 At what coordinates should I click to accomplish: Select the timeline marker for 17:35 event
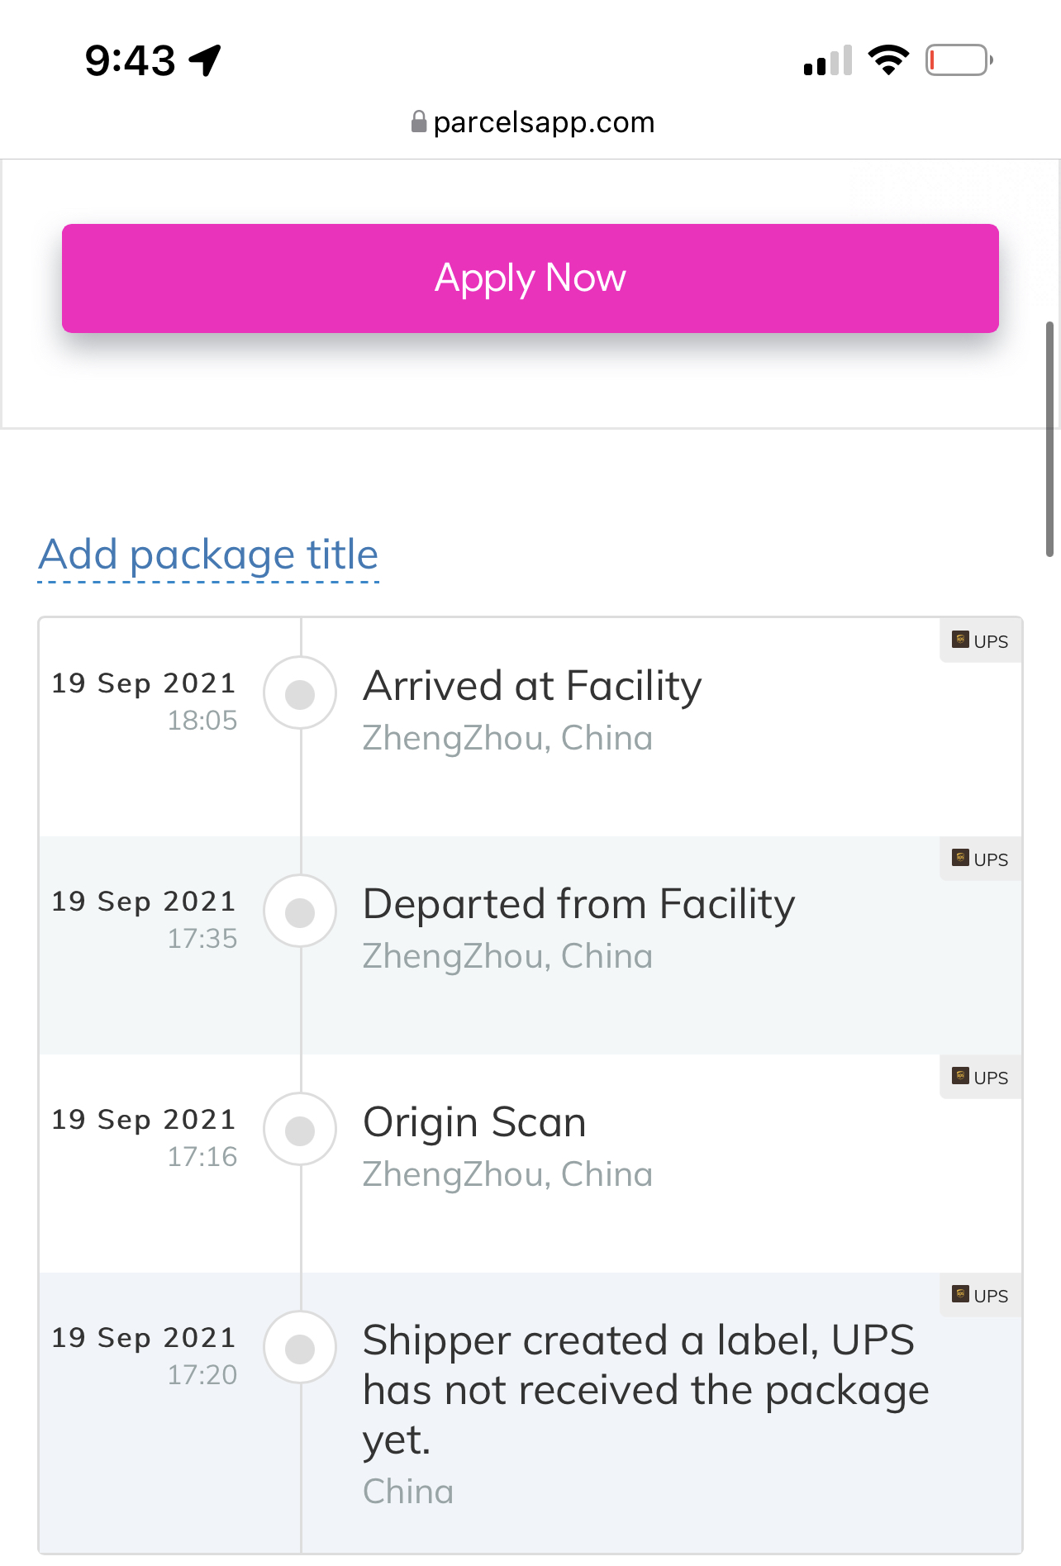(300, 912)
